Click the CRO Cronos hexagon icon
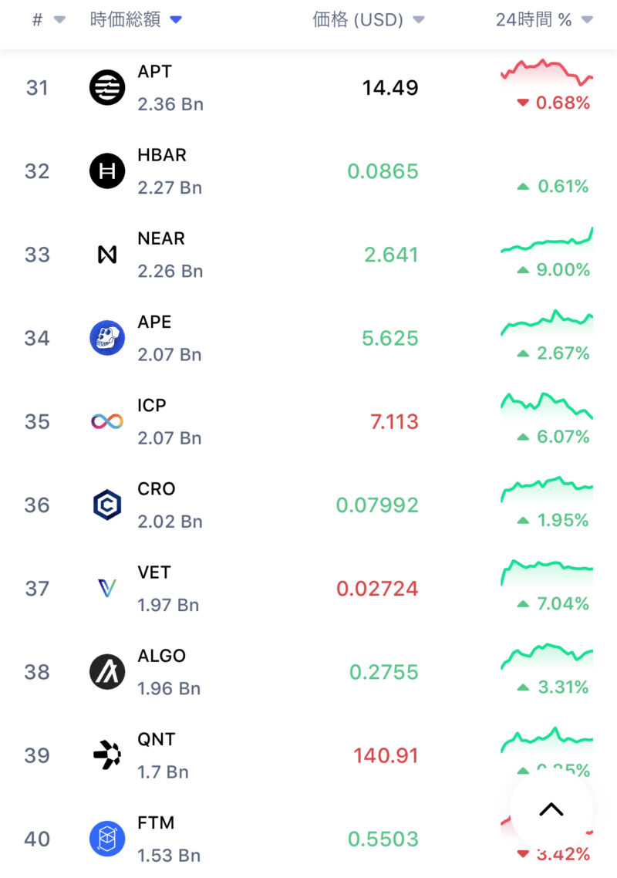Viewport: 617px width, 878px height. pos(107,505)
